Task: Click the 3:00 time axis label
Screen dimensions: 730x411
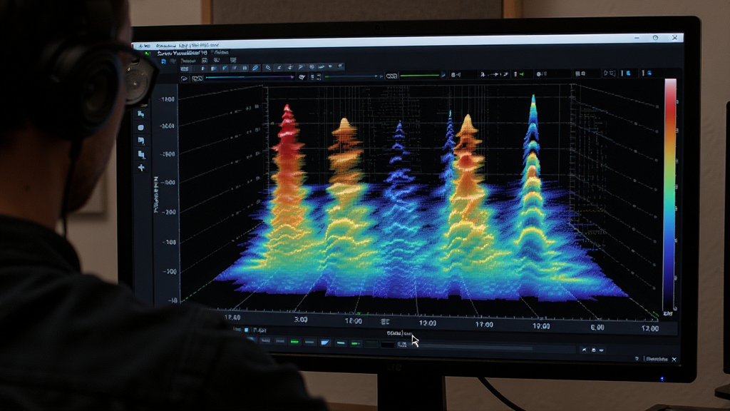Action: 301,320
